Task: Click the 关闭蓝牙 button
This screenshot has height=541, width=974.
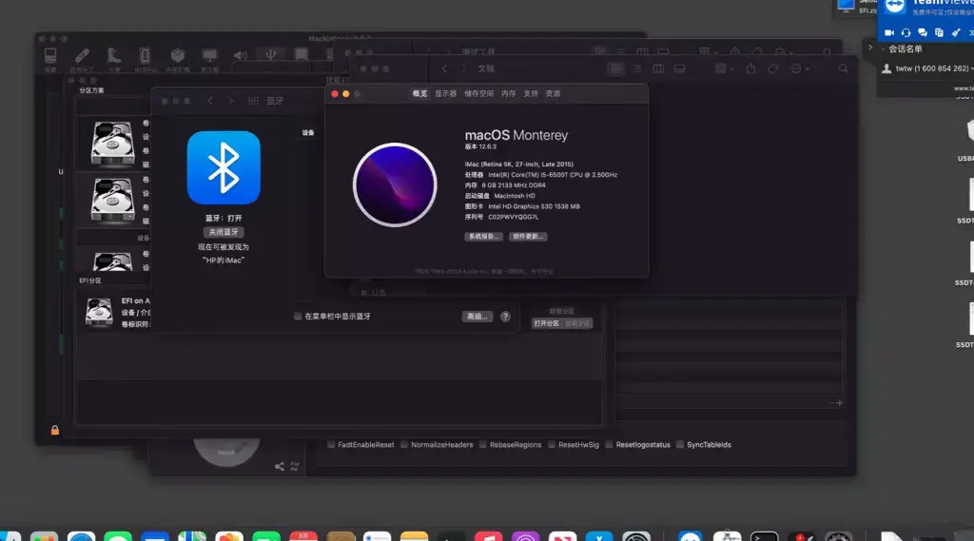Action: [x=224, y=232]
